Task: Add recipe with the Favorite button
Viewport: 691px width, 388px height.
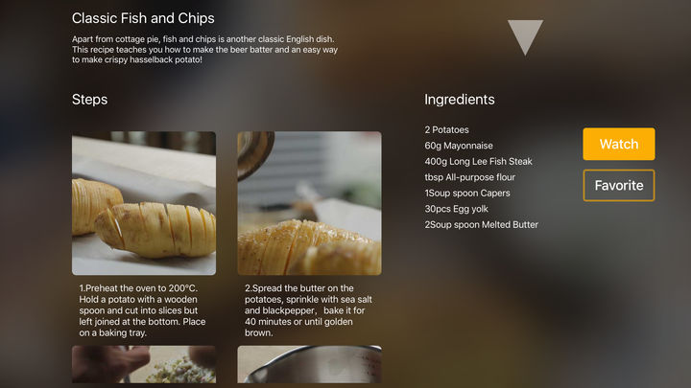Action: pyautogui.click(x=619, y=185)
